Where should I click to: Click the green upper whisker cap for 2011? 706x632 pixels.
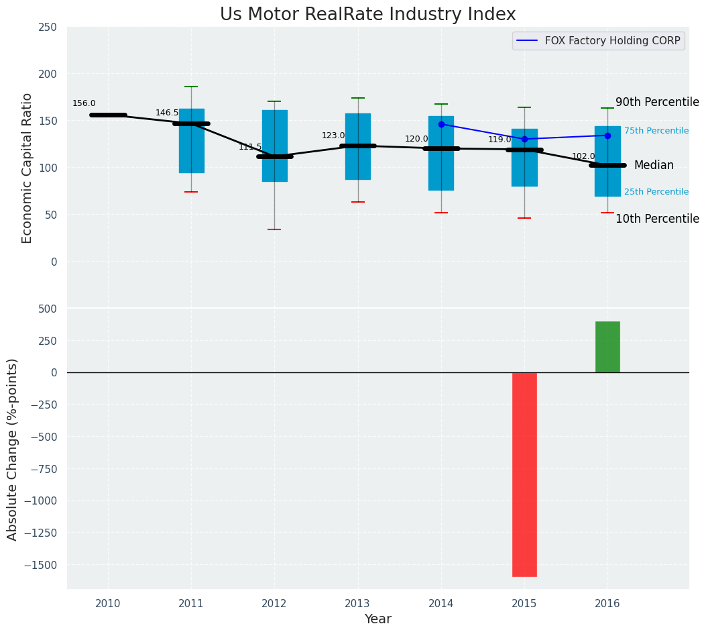[191, 87]
